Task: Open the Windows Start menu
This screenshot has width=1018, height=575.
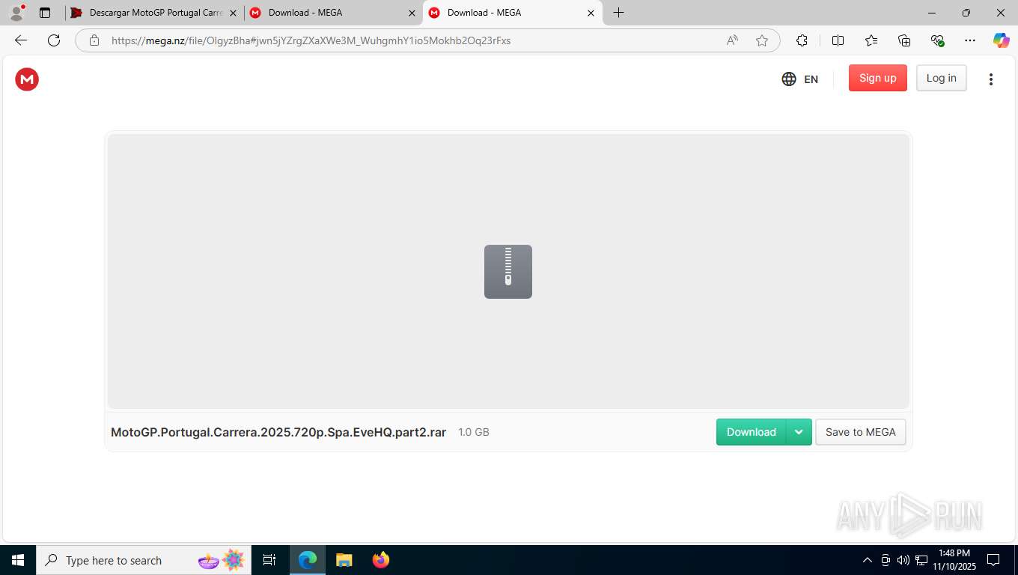Action: tap(18, 560)
